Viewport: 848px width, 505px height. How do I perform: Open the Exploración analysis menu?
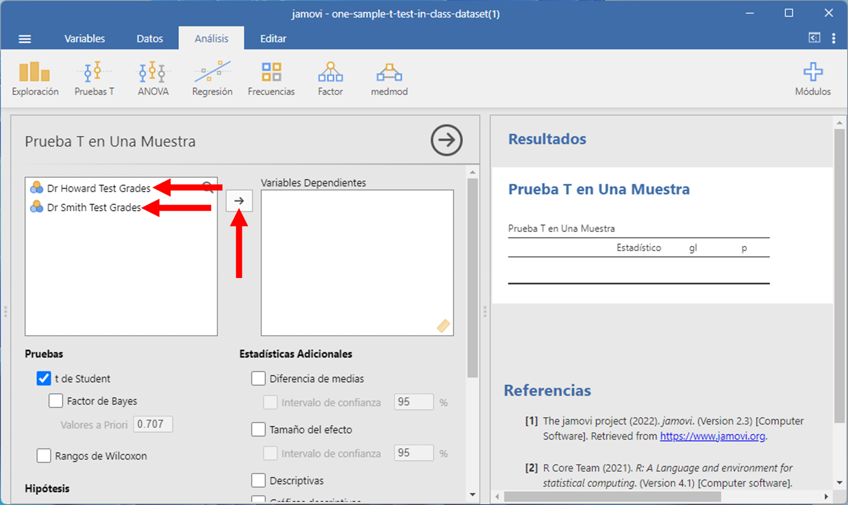click(35, 79)
